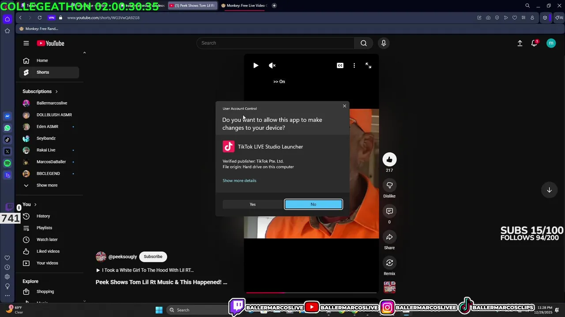Viewport: 565px width, 317px height.
Task: Open the Monkey: Free Rand... bookmark
Action: click(x=39, y=29)
